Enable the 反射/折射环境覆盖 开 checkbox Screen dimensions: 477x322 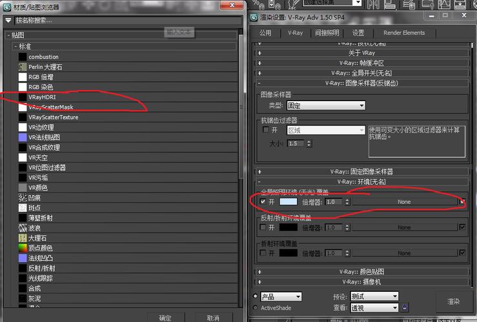pyautogui.click(x=263, y=227)
